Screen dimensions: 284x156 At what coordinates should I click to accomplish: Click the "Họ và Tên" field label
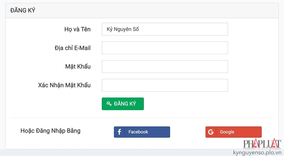click(x=77, y=29)
